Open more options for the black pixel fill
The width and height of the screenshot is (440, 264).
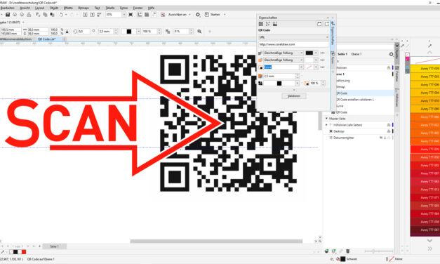click(x=322, y=53)
